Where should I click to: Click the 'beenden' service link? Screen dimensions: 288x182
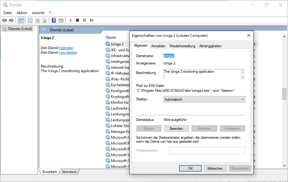66,48
